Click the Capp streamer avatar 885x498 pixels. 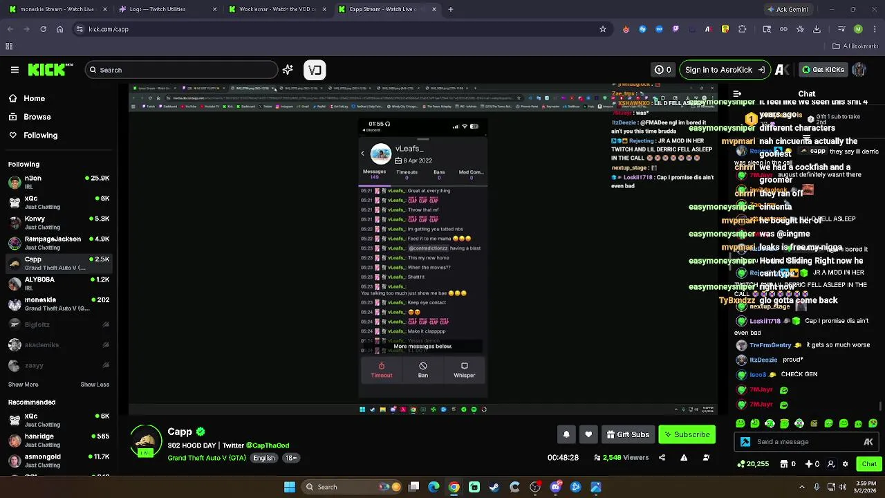point(145,441)
